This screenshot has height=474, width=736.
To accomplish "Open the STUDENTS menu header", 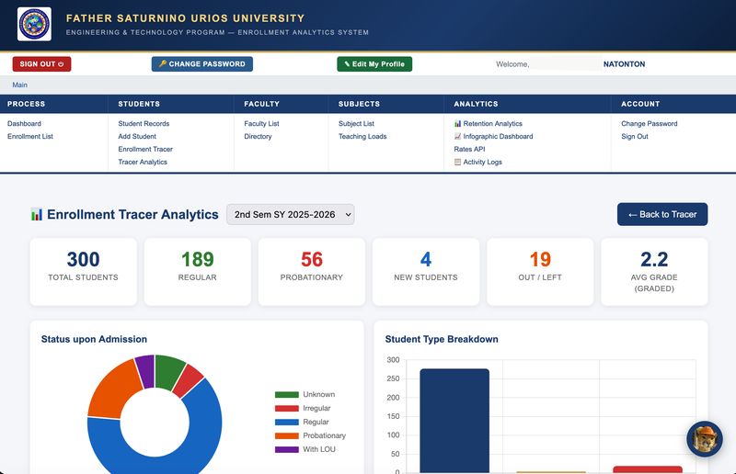I will pos(139,104).
